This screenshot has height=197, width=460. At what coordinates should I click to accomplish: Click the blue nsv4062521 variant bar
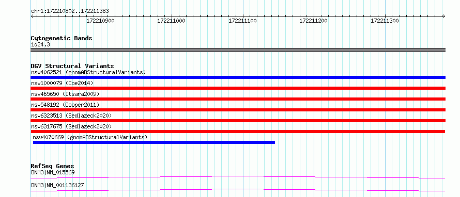[x=238, y=77]
